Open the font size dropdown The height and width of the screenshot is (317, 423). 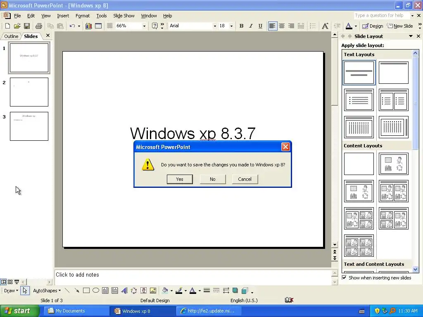point(231,26)
